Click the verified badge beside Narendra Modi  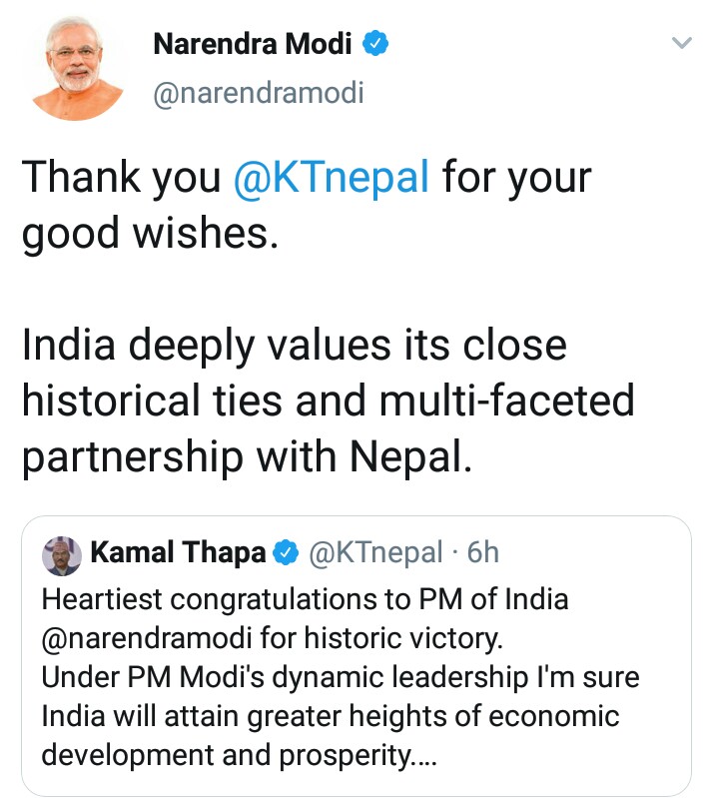click(x=375, y=45)
